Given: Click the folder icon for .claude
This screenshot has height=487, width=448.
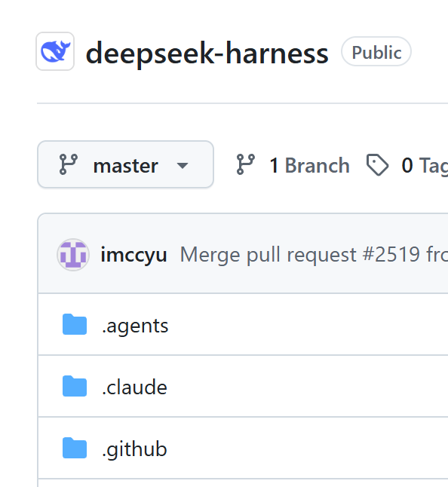Looking at the screenshot, I should tap(75, 386).
